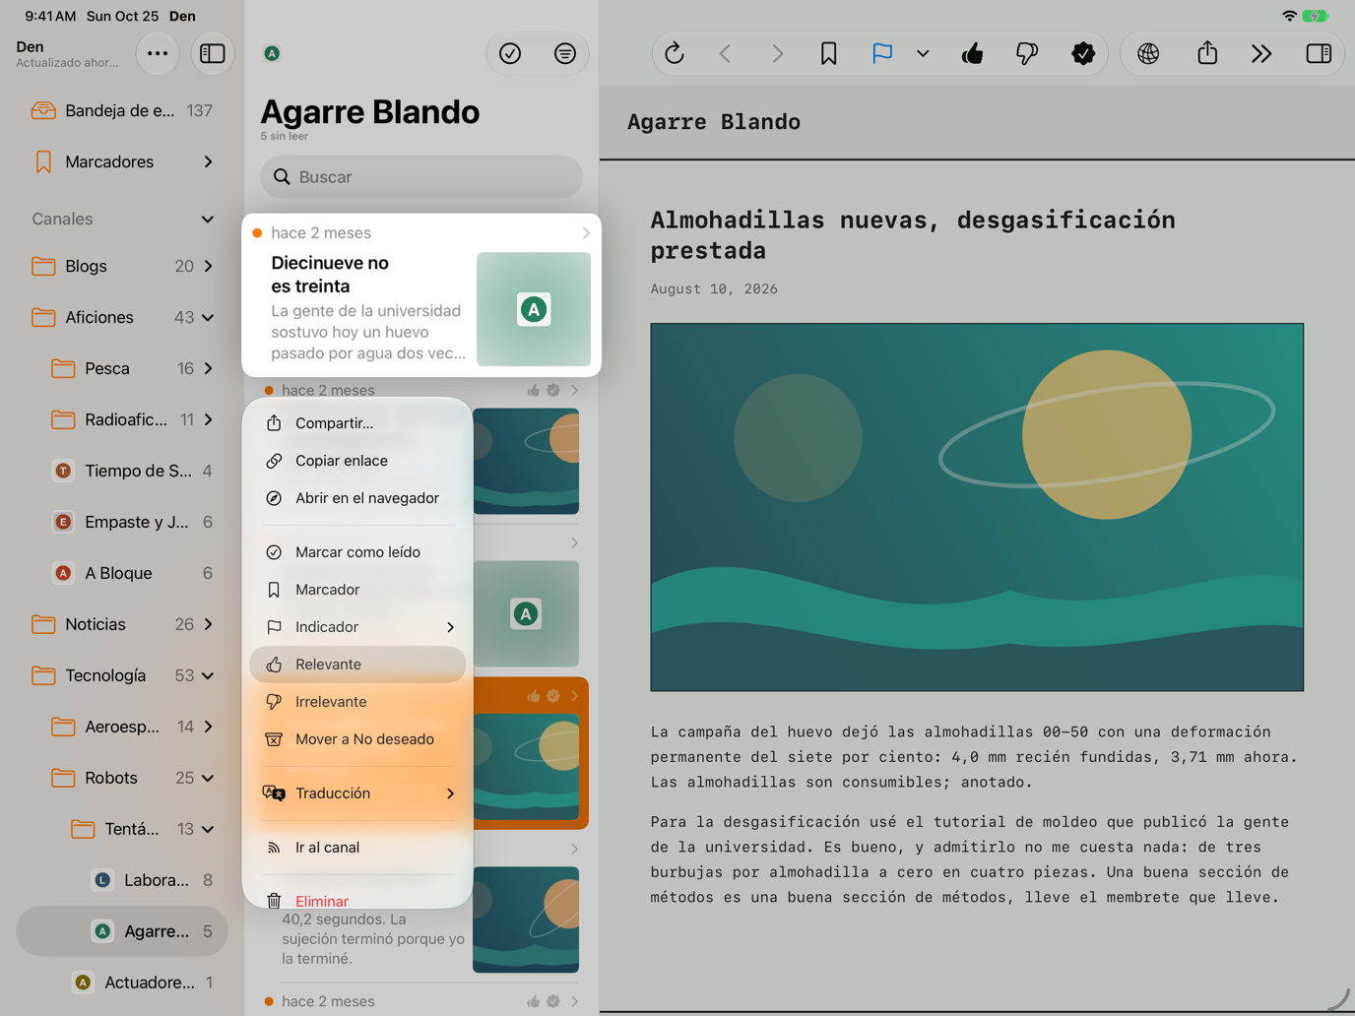This screenshot has height=1016, width=1355.
Task: Mark the article relevant with thumbs up
Action: [973, 53]
